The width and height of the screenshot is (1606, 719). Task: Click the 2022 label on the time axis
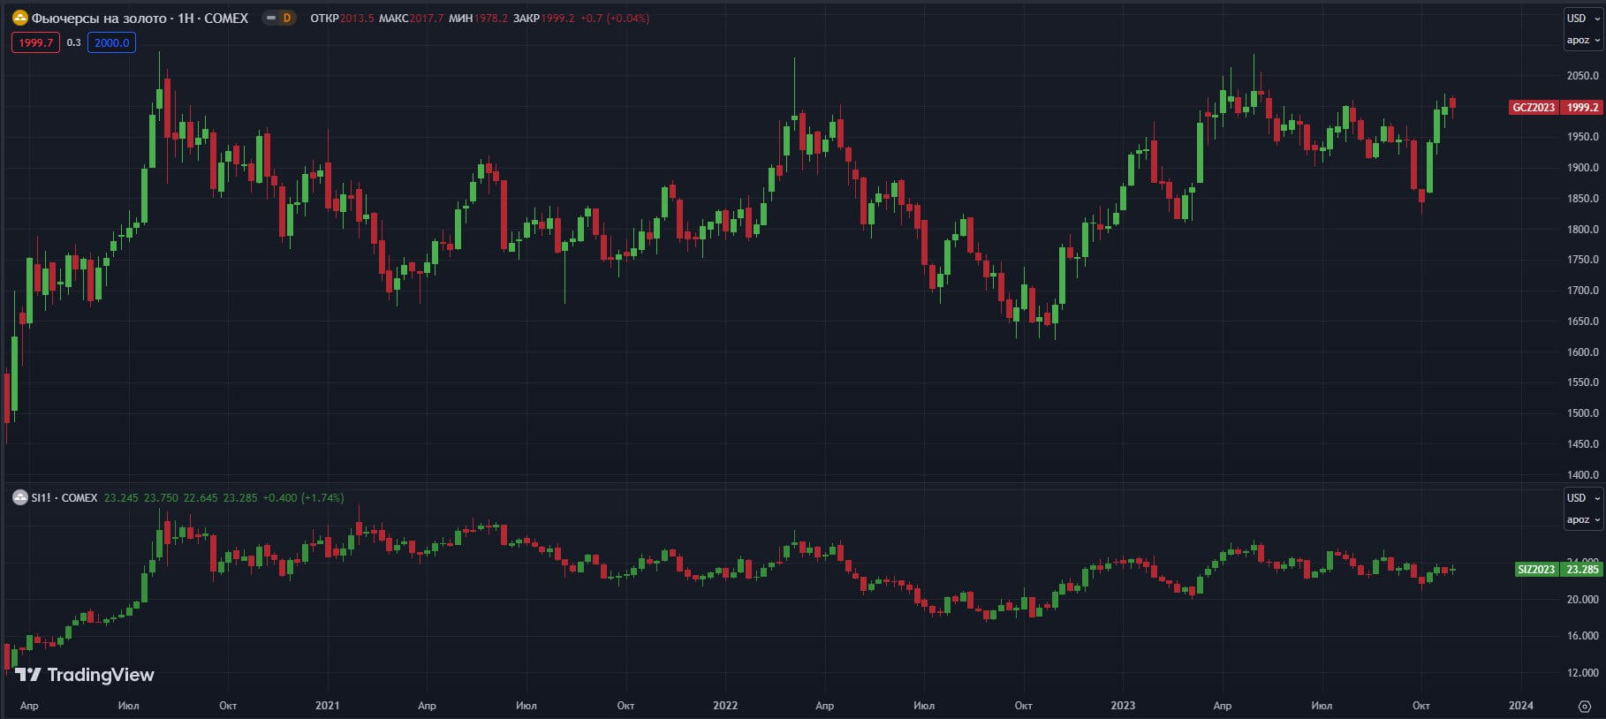pos(725,705)
